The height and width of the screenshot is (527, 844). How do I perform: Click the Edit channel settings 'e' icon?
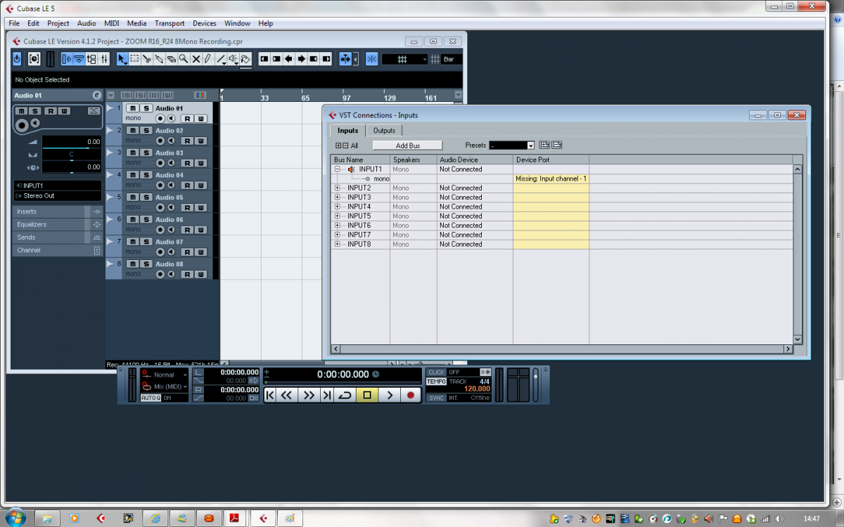click(x=97, y=96)
